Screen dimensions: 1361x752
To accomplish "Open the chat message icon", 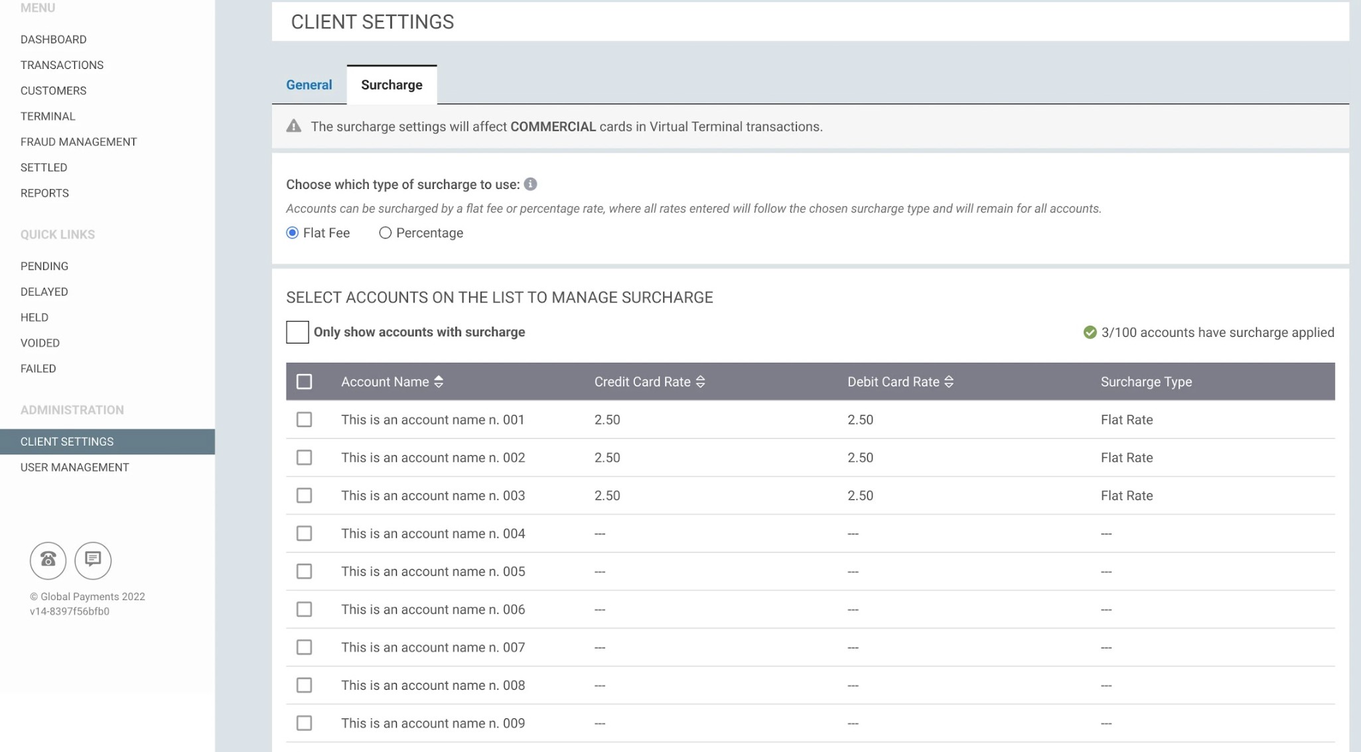I will [93, 560].
